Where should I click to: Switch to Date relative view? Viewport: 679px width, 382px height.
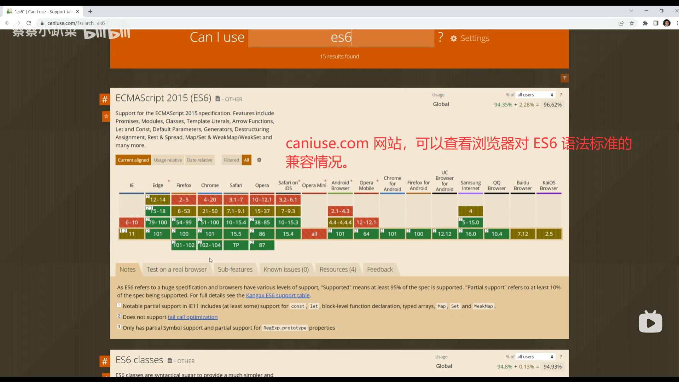coord(199,160)
